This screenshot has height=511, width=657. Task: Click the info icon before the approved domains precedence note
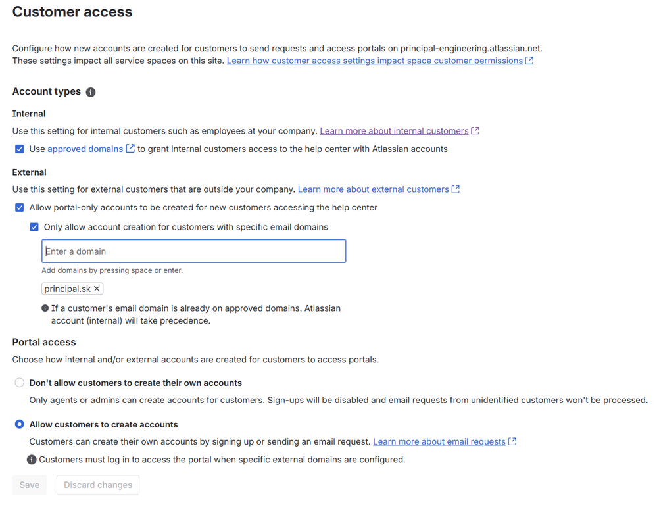(45, 308)
